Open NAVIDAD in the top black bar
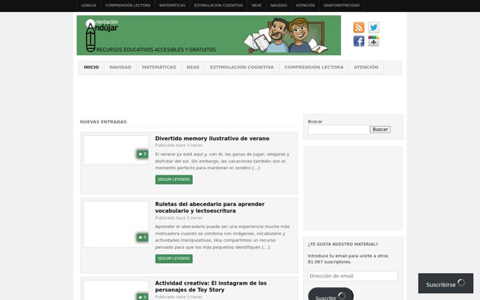This screenshot has width=480, height=300. click(279, 5)
